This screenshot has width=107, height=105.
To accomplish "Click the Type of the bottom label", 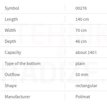I will 23,64.
